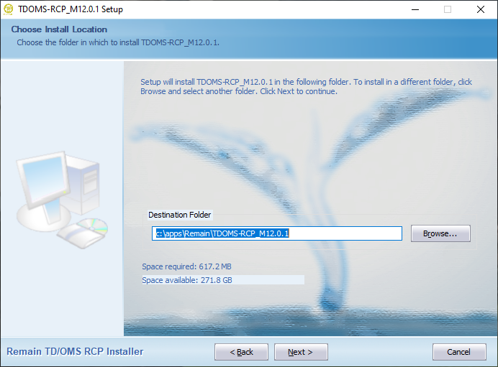Viewport: 498px width, 367px height.
Task: Click the setup icon in title bar
Action: click(x=8, y=9)
